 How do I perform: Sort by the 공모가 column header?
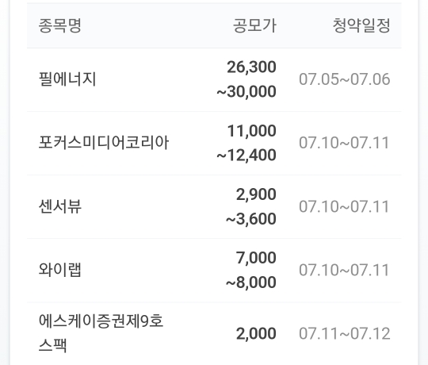coord(254,25)
